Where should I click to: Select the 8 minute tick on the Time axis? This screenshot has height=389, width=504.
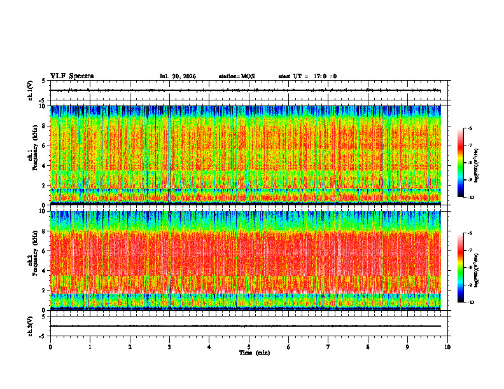point(368,347)
